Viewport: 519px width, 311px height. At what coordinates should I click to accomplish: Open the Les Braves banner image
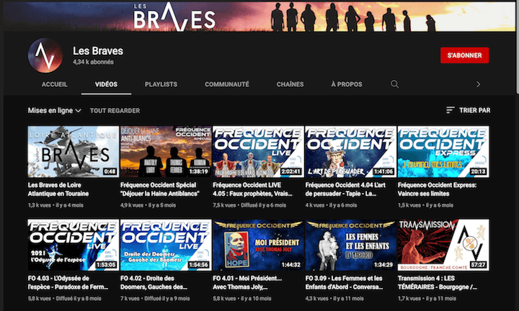click(259, 16)
